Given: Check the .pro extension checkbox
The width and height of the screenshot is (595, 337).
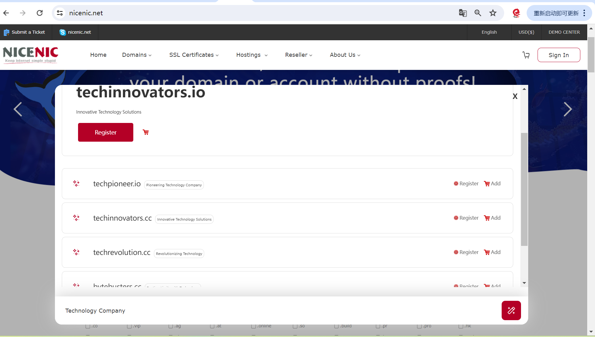Looking at the screenshot, I should [419, 326].
